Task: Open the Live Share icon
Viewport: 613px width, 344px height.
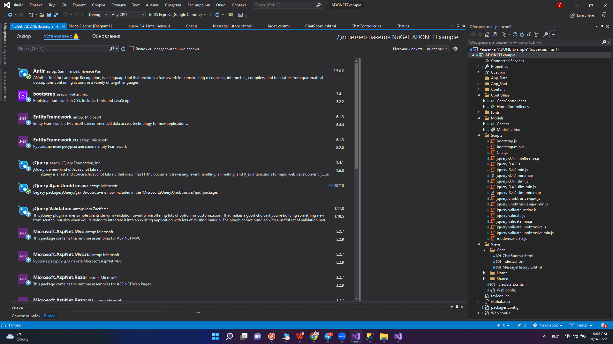Action: tap(572, 15)
